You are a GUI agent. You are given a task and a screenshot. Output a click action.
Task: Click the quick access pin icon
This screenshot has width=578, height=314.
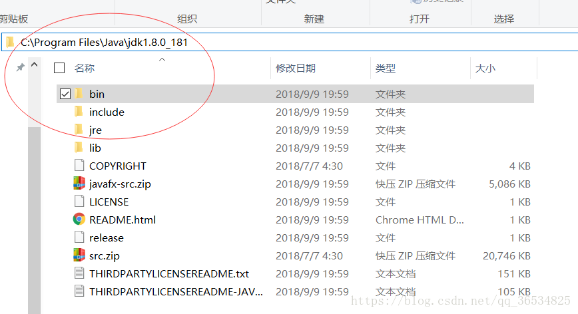pyautogui.click(x=20, y=67)
